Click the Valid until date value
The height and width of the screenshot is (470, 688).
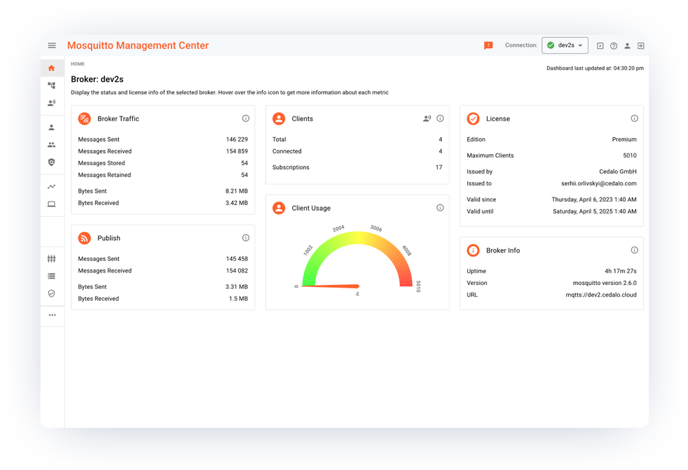(x=594, y=211)
